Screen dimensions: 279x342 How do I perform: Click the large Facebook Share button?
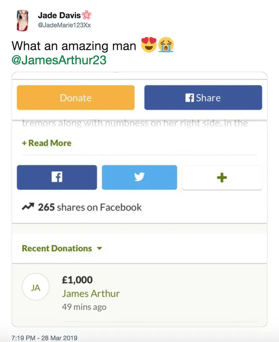point(203,98)
